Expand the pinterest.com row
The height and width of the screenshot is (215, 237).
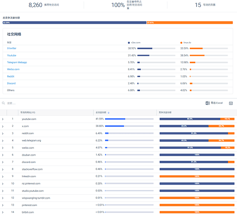click(x=3, y=205)
